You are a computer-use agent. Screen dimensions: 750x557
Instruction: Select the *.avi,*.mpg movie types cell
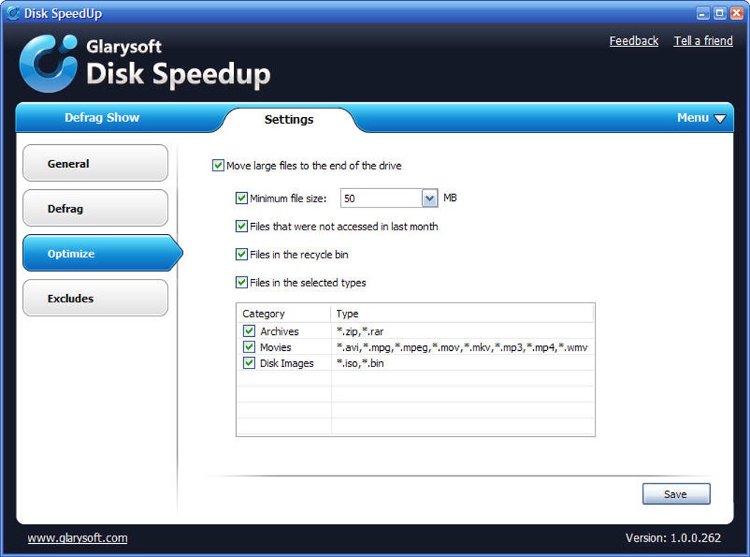[462, 347]
